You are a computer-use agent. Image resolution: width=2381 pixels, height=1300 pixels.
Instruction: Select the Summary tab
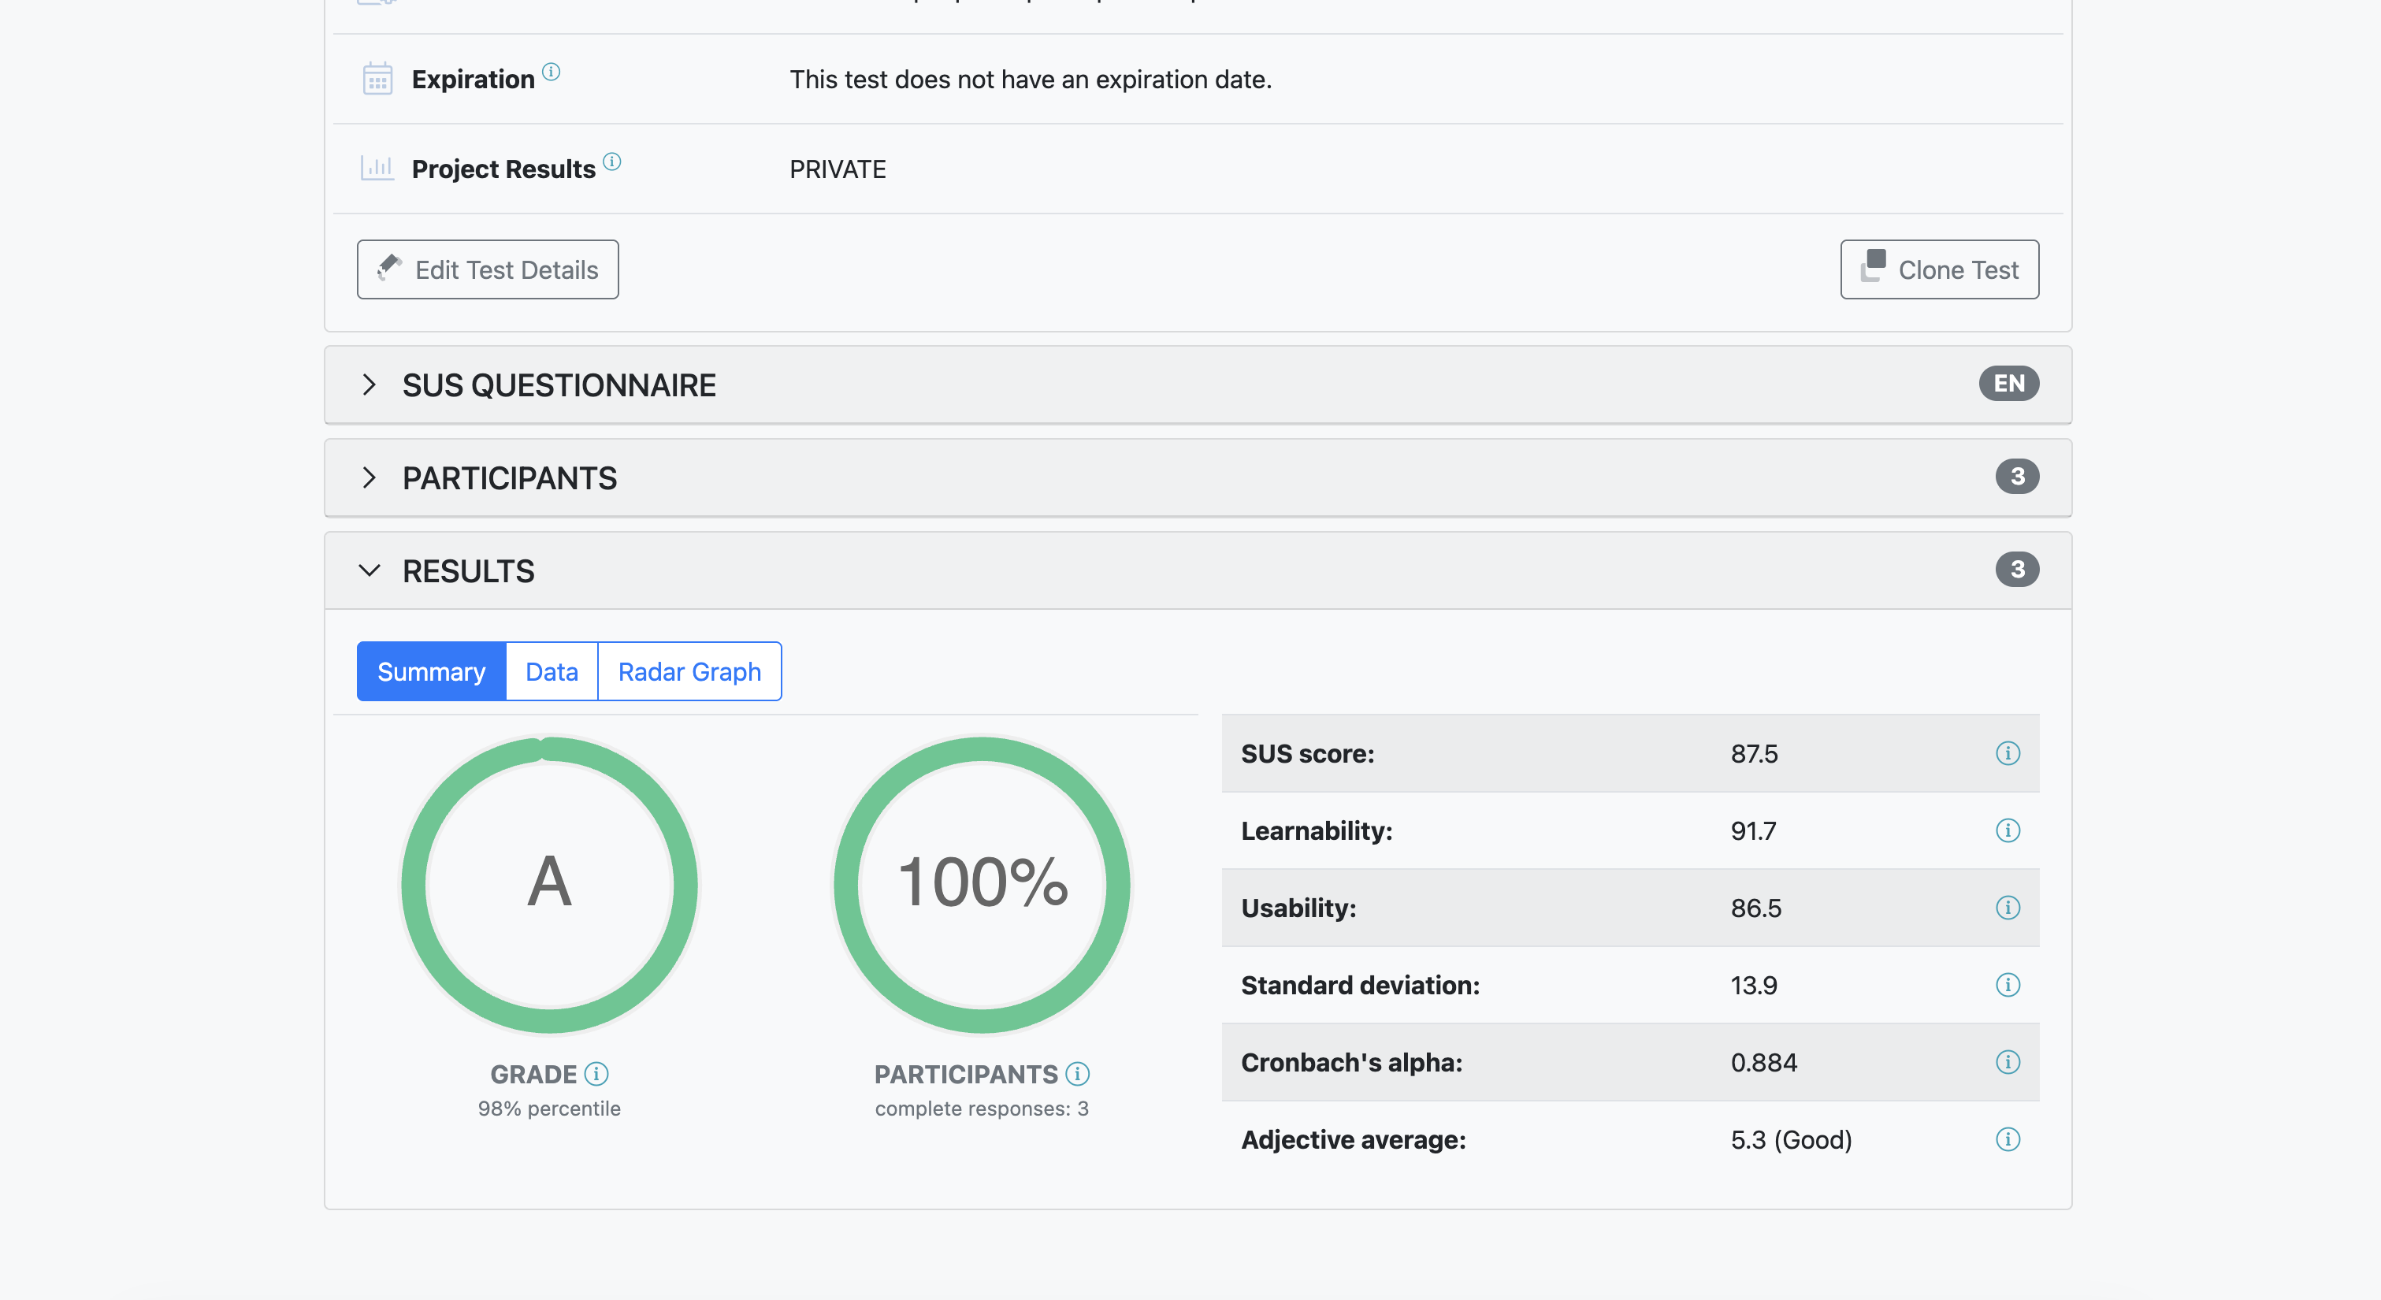[x=432, y=671]
